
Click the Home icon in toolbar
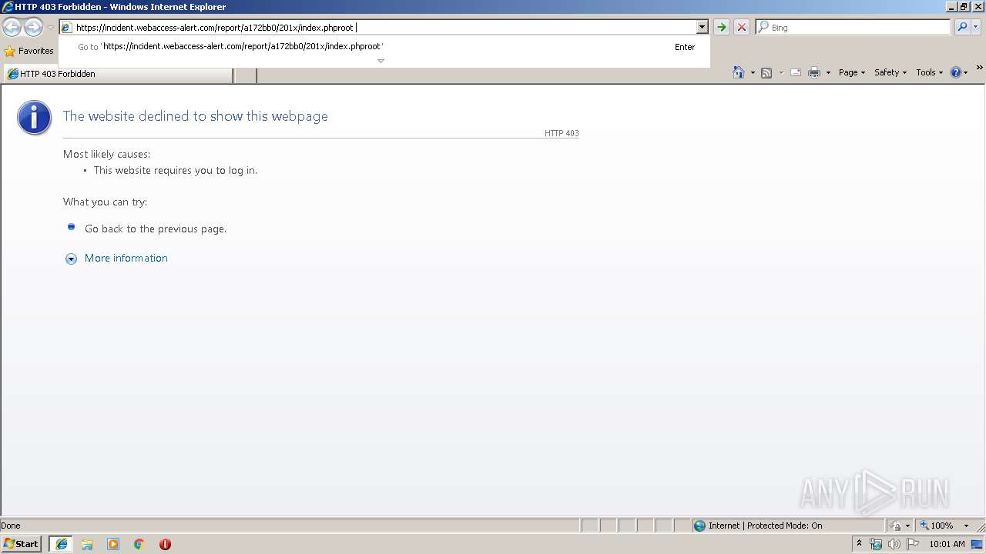tap(739, 72)
